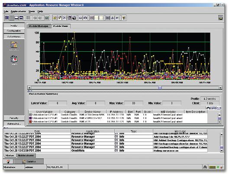Click the right arrow of the chart scrollbar
This screenshot has height=175, width=229.
[220, 88]
